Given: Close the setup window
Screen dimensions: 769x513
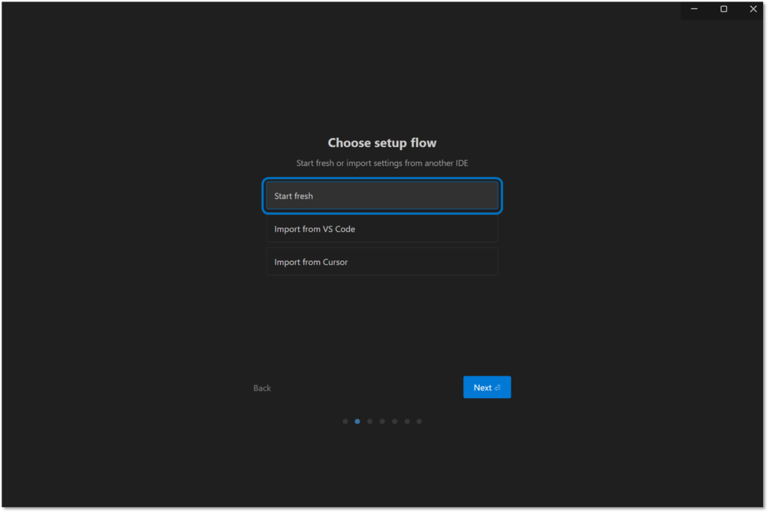Looking at the screenshot, I should coord(753,9).
